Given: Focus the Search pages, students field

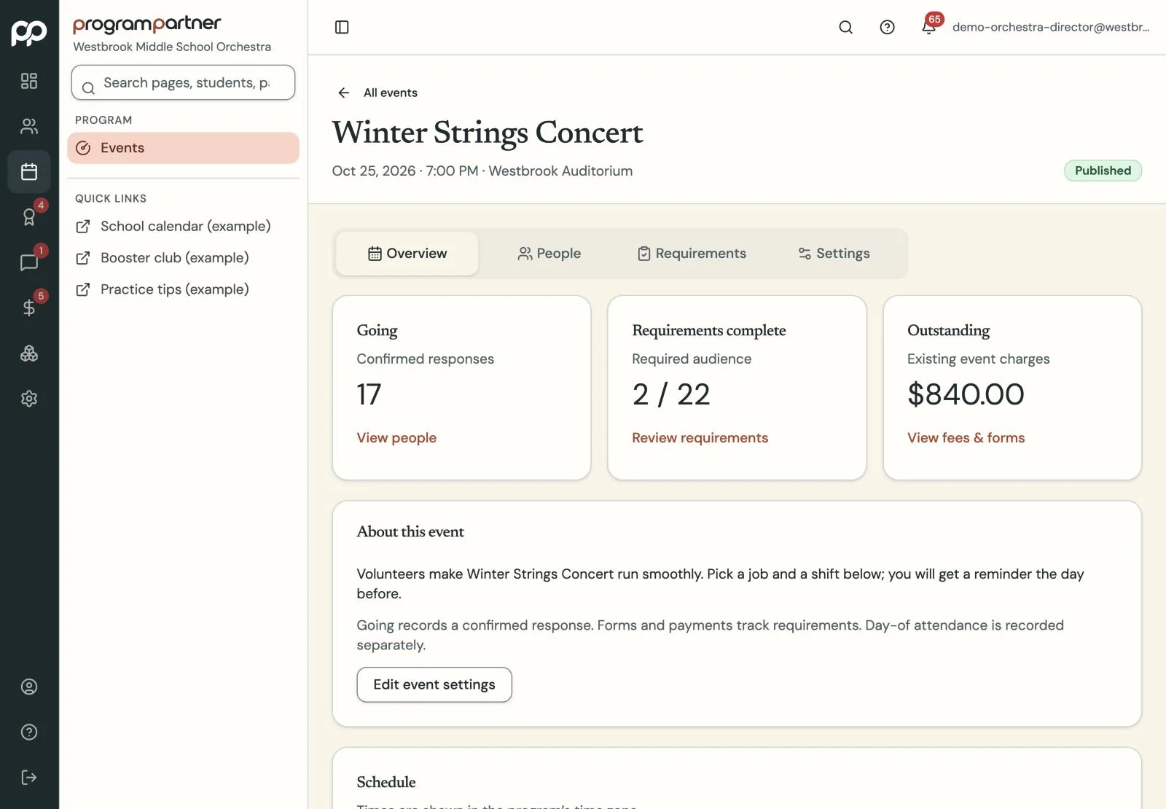Looking at the screenshot, I should 183,82.
